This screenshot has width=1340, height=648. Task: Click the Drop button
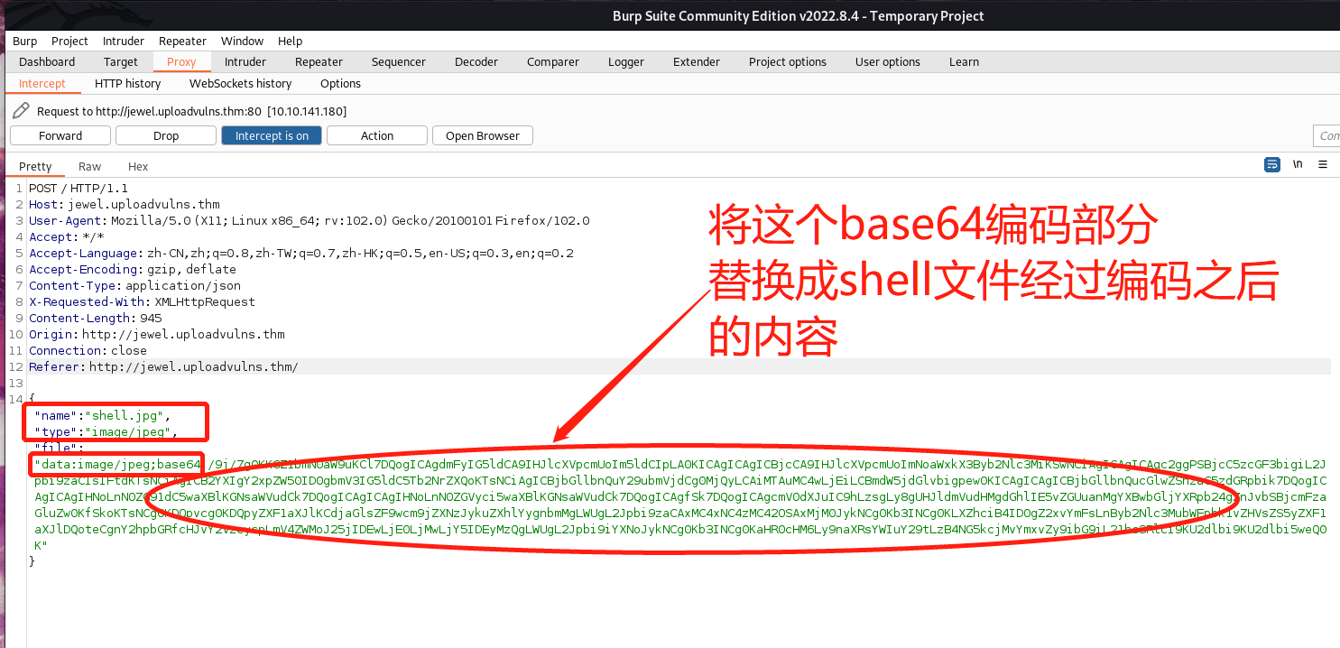(166, 135)
